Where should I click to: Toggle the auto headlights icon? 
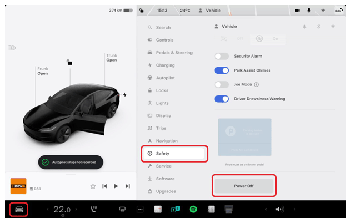[x=12, y=48]
